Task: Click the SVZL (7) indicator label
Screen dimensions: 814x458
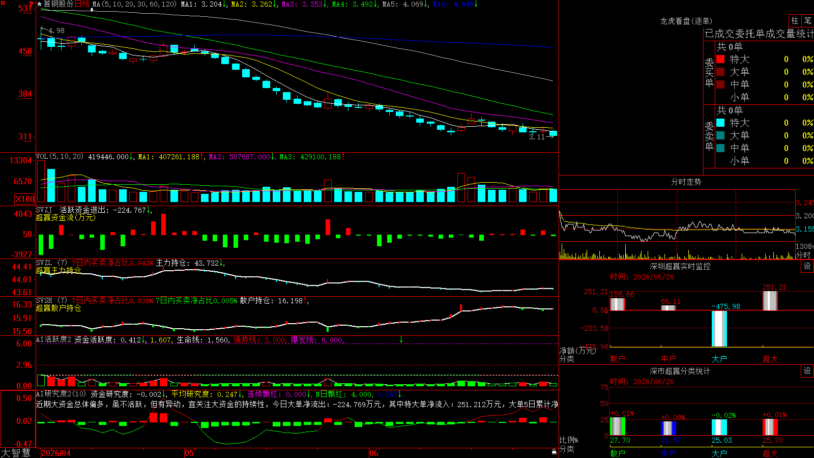Action: click(x=51, y=263)
